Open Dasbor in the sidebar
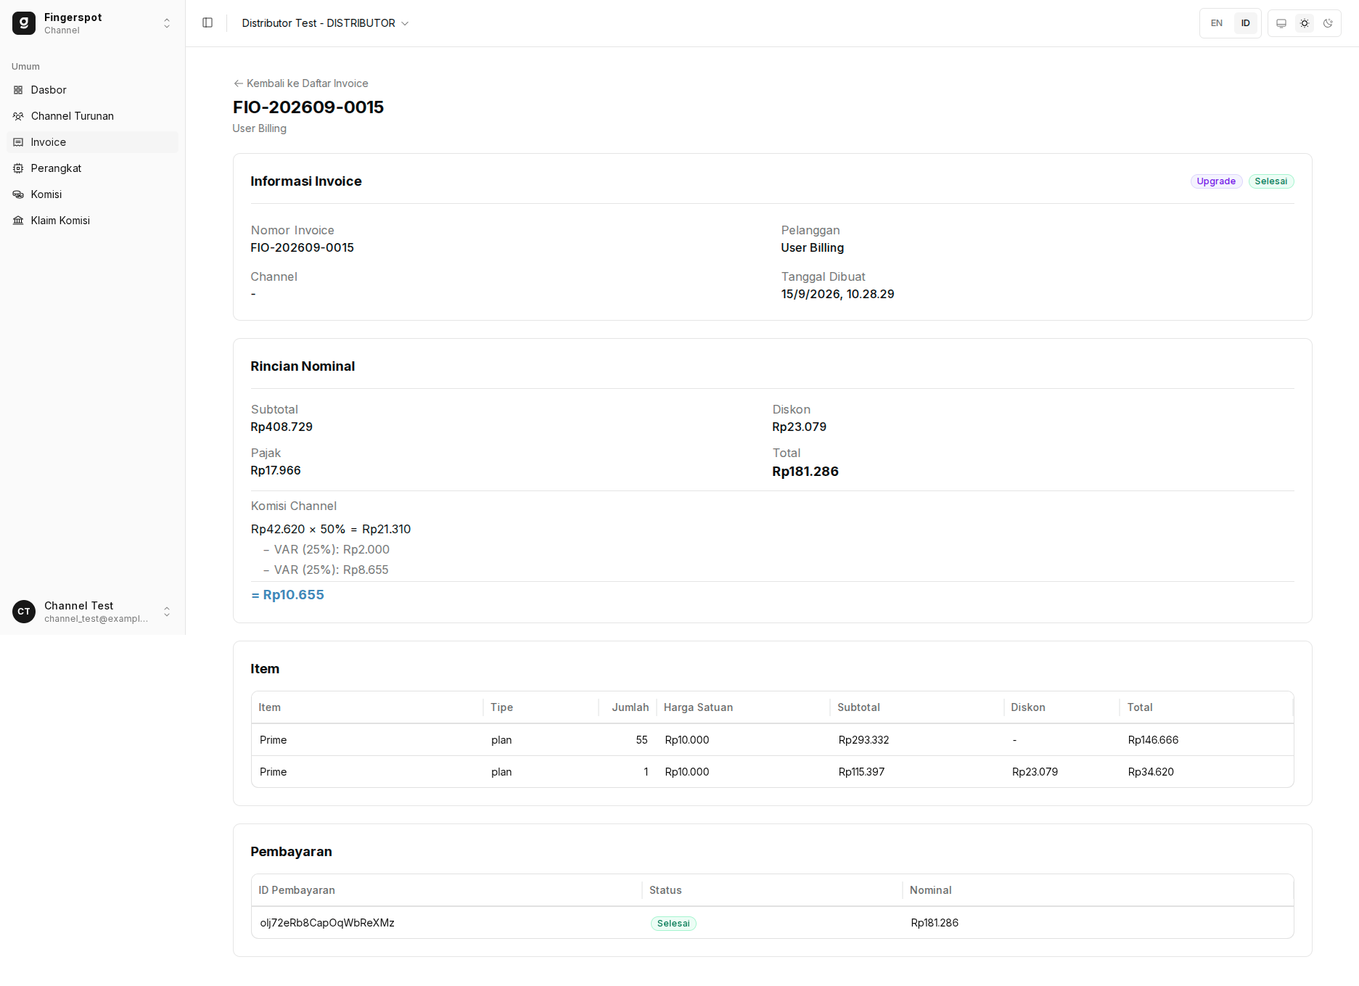The height and width of the screenshot is (986, 1359). point(93,90)
